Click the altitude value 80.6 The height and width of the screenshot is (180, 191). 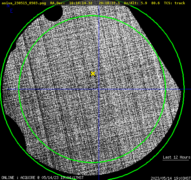click(x=156, y=3)
